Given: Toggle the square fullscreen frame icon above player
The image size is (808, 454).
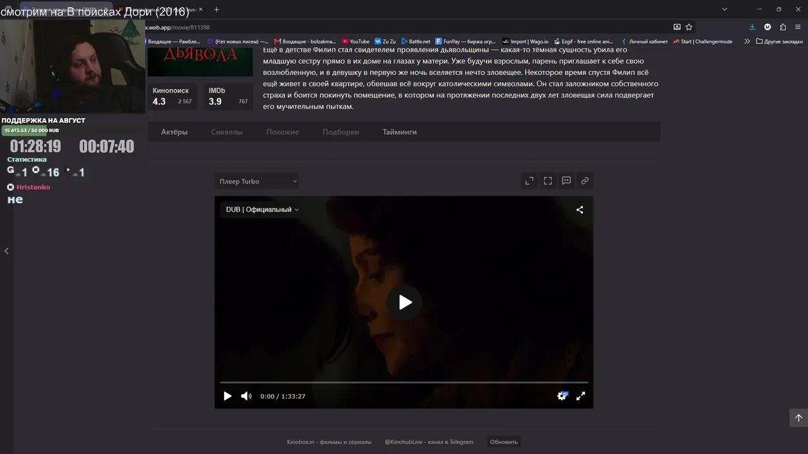Looking at the screenshot, I should tap(548, 181).
